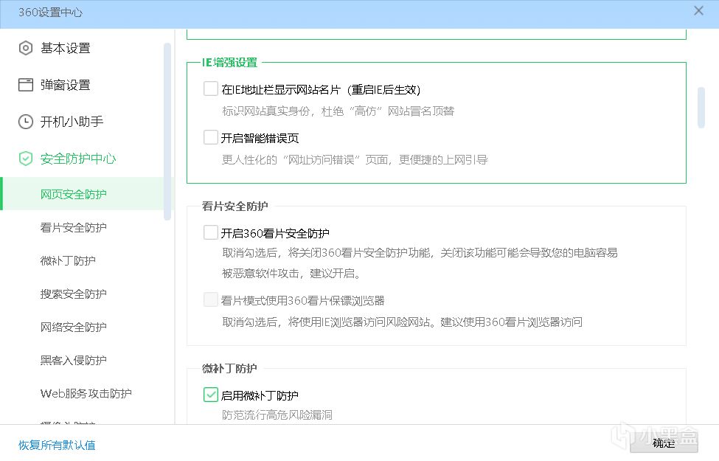Click description 标识网站真实身份 text
This screenshot has width=719, height=461.
click(x=338, y=111)
